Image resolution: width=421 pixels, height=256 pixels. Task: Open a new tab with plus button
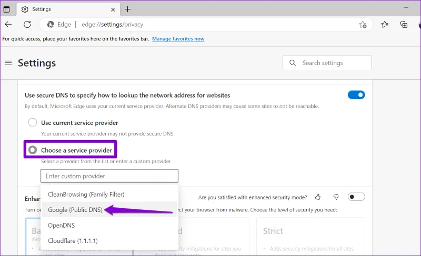tap(128, 9)
